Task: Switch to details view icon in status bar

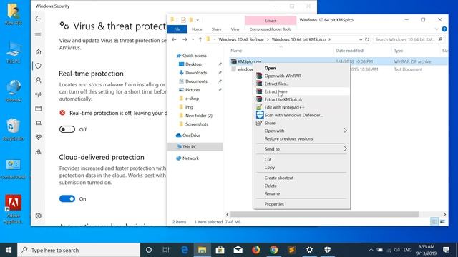Action: tap(434, 222)
